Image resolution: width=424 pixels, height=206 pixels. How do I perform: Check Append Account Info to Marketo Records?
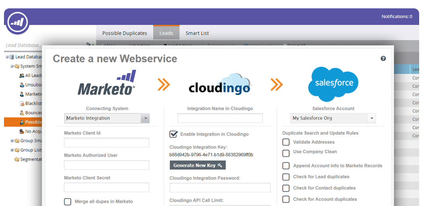[286, 166]
